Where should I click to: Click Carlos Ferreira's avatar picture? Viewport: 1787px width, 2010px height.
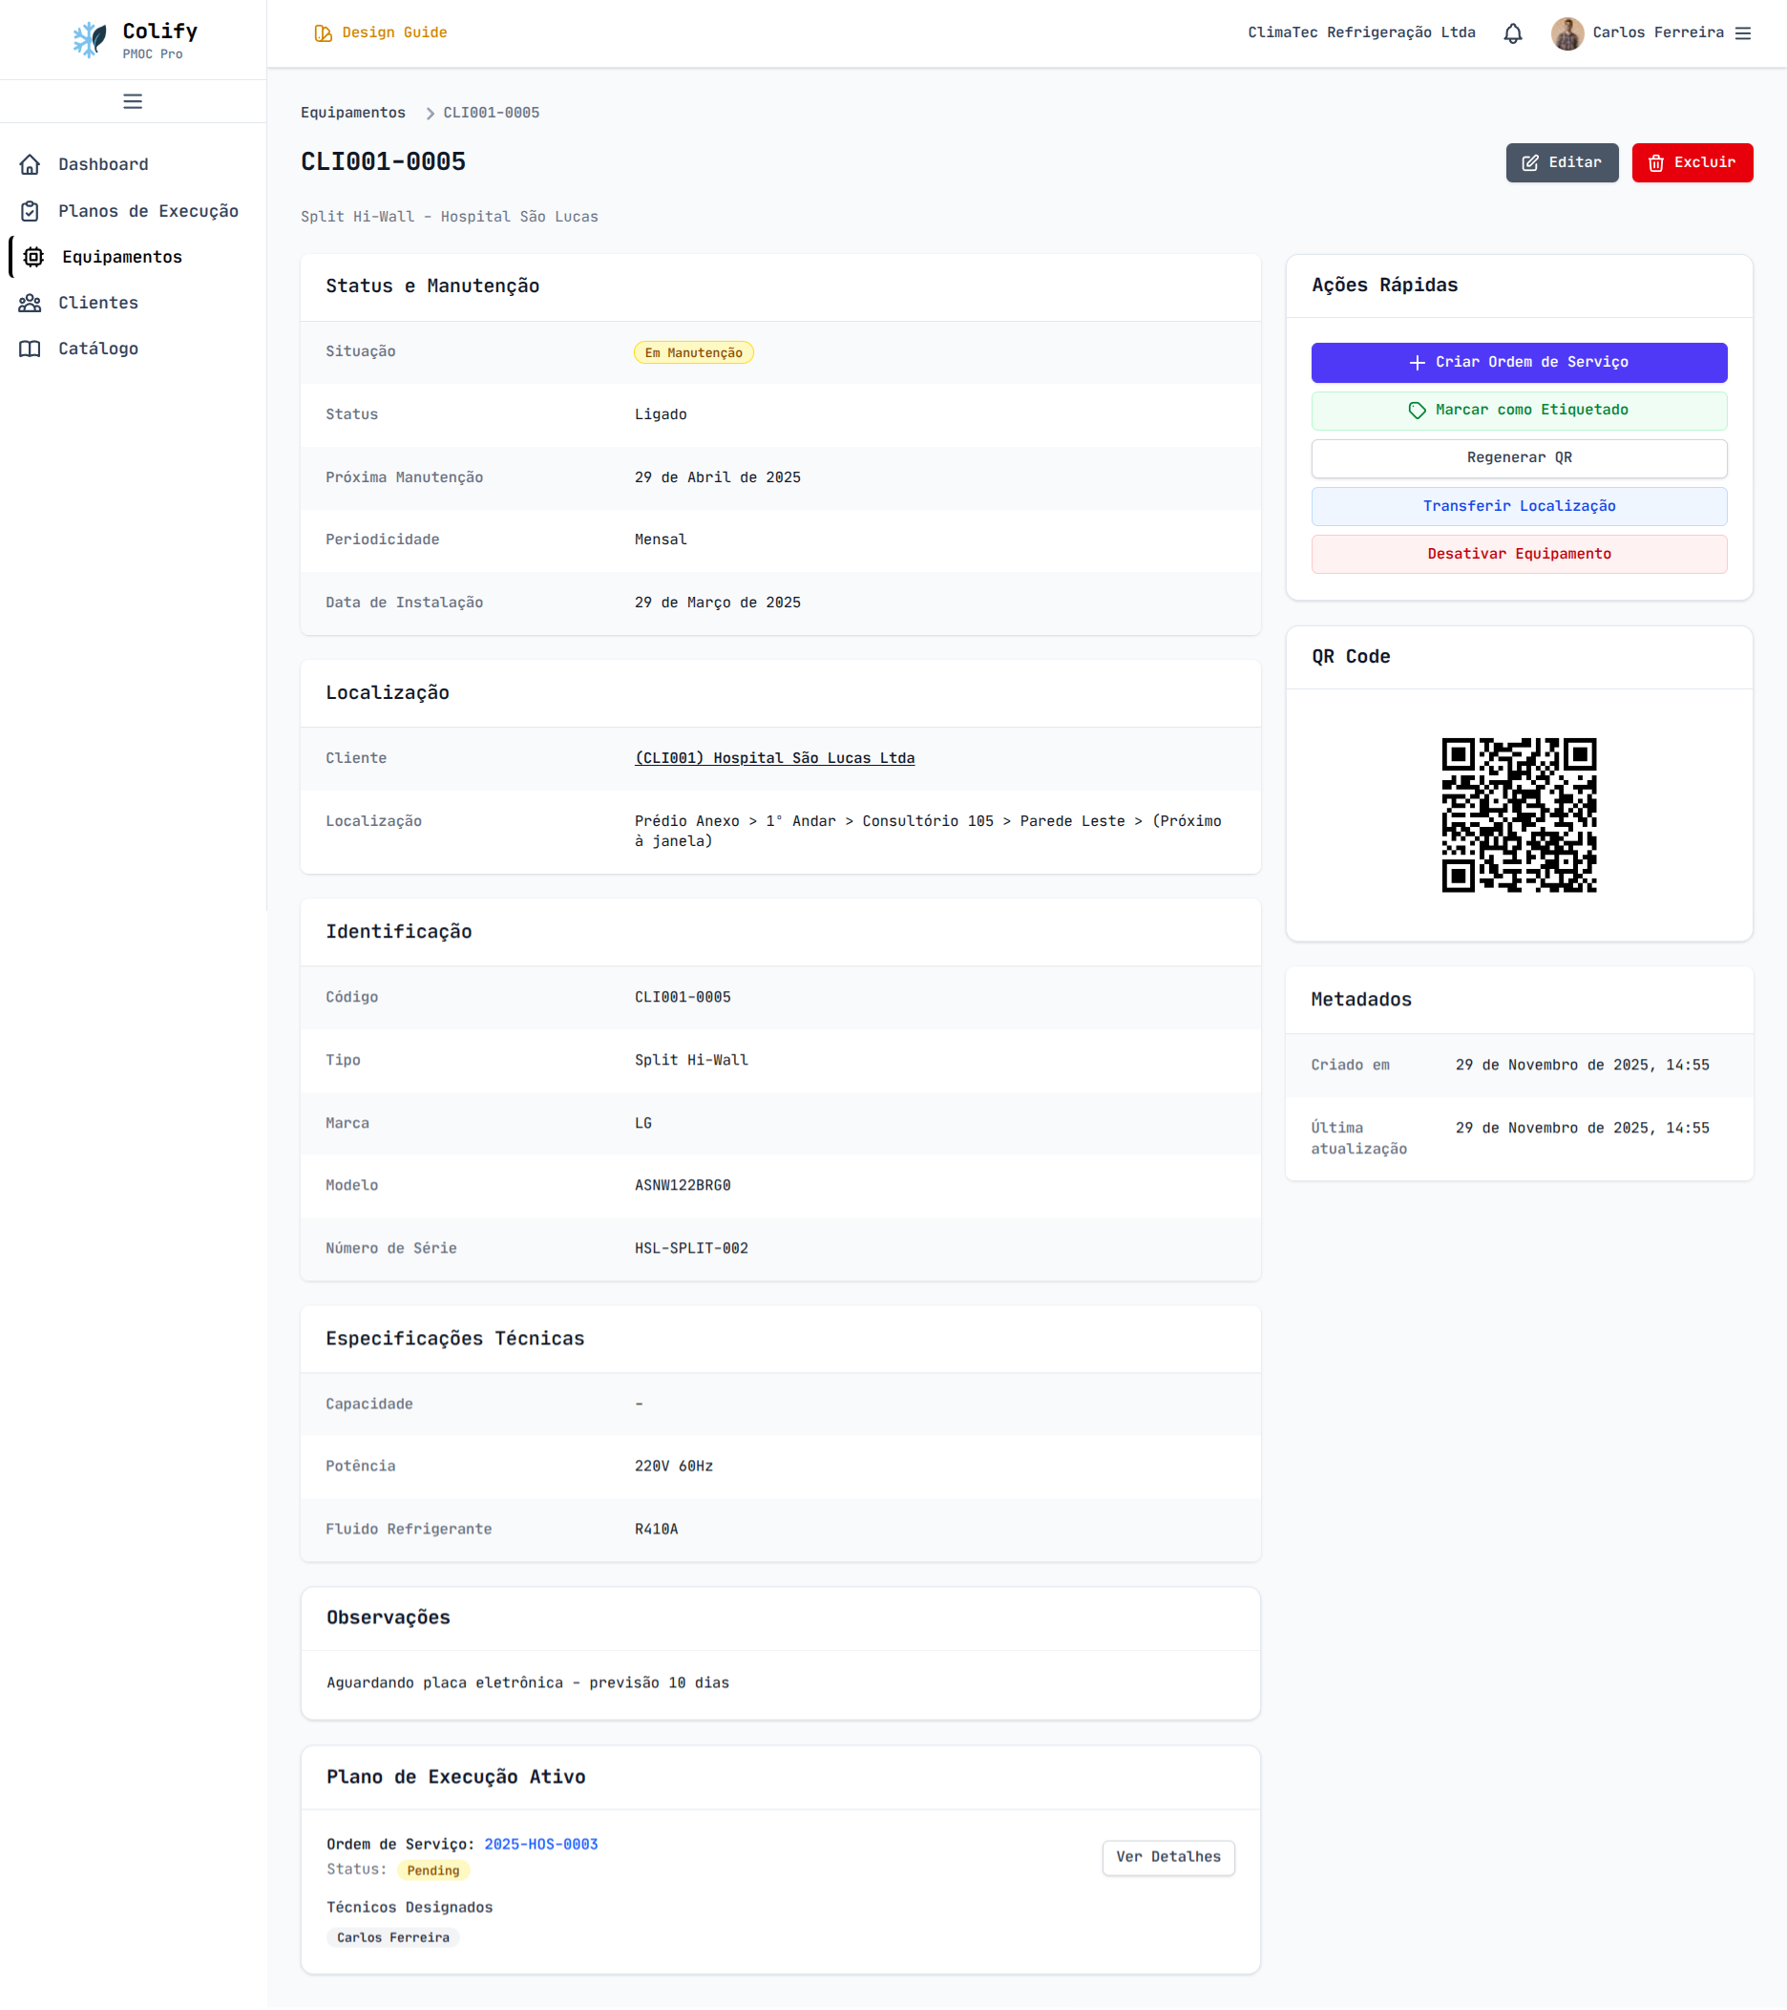coord(1566,33)
